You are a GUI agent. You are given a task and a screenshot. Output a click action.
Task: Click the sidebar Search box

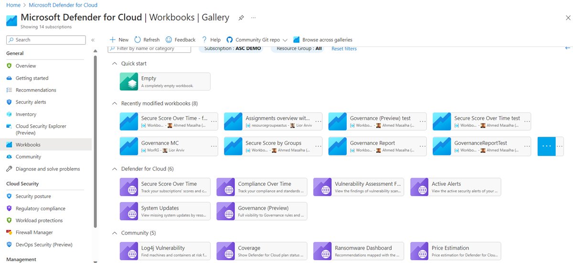pyautogui.click(x=46, y=40)
